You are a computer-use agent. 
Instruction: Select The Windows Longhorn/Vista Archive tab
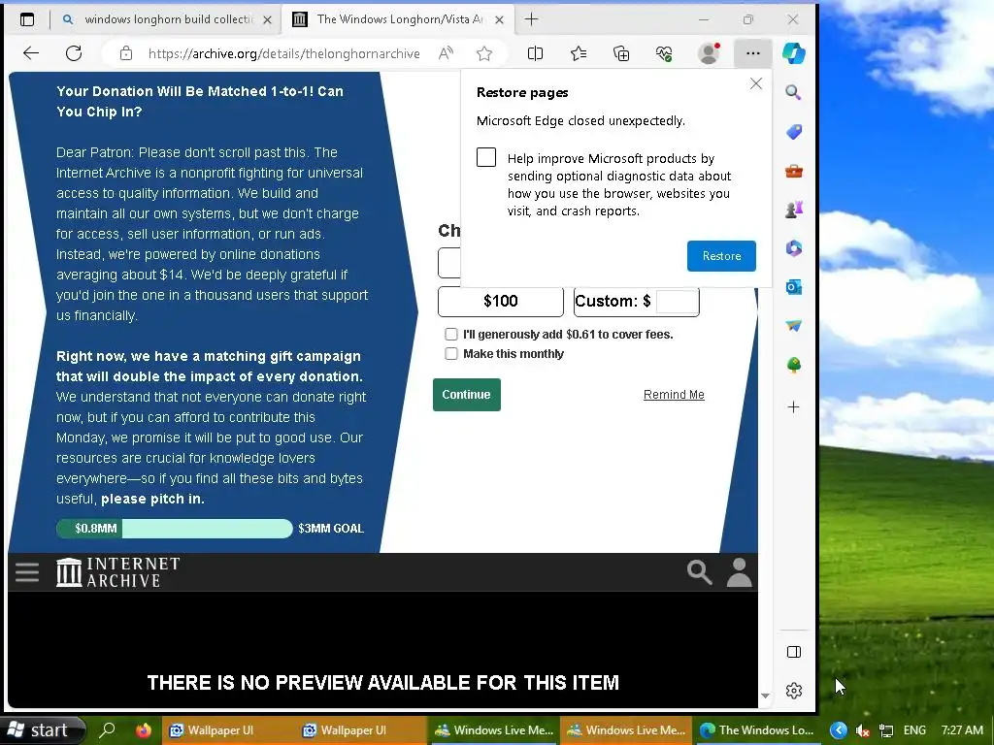coord(399,19)
